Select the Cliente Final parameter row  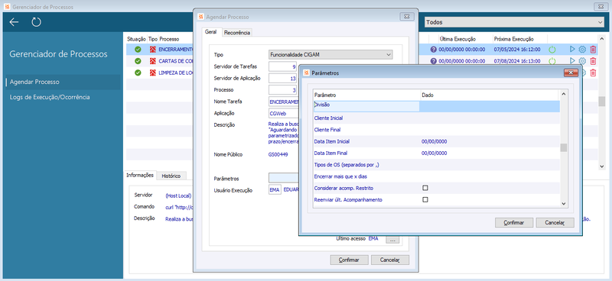437,129
